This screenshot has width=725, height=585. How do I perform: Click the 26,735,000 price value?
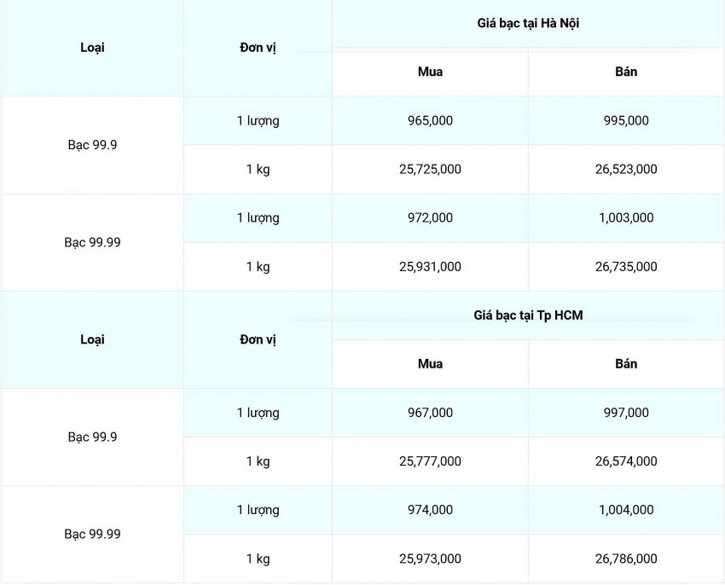pyautogui.click(x=626, y=267)
